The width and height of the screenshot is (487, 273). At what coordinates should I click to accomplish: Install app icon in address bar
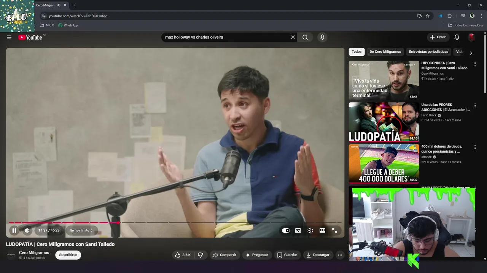pyautogui.click(x=419, y=16)
